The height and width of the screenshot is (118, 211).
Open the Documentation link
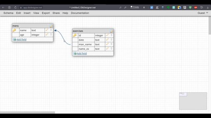click(x=80, y=13)
